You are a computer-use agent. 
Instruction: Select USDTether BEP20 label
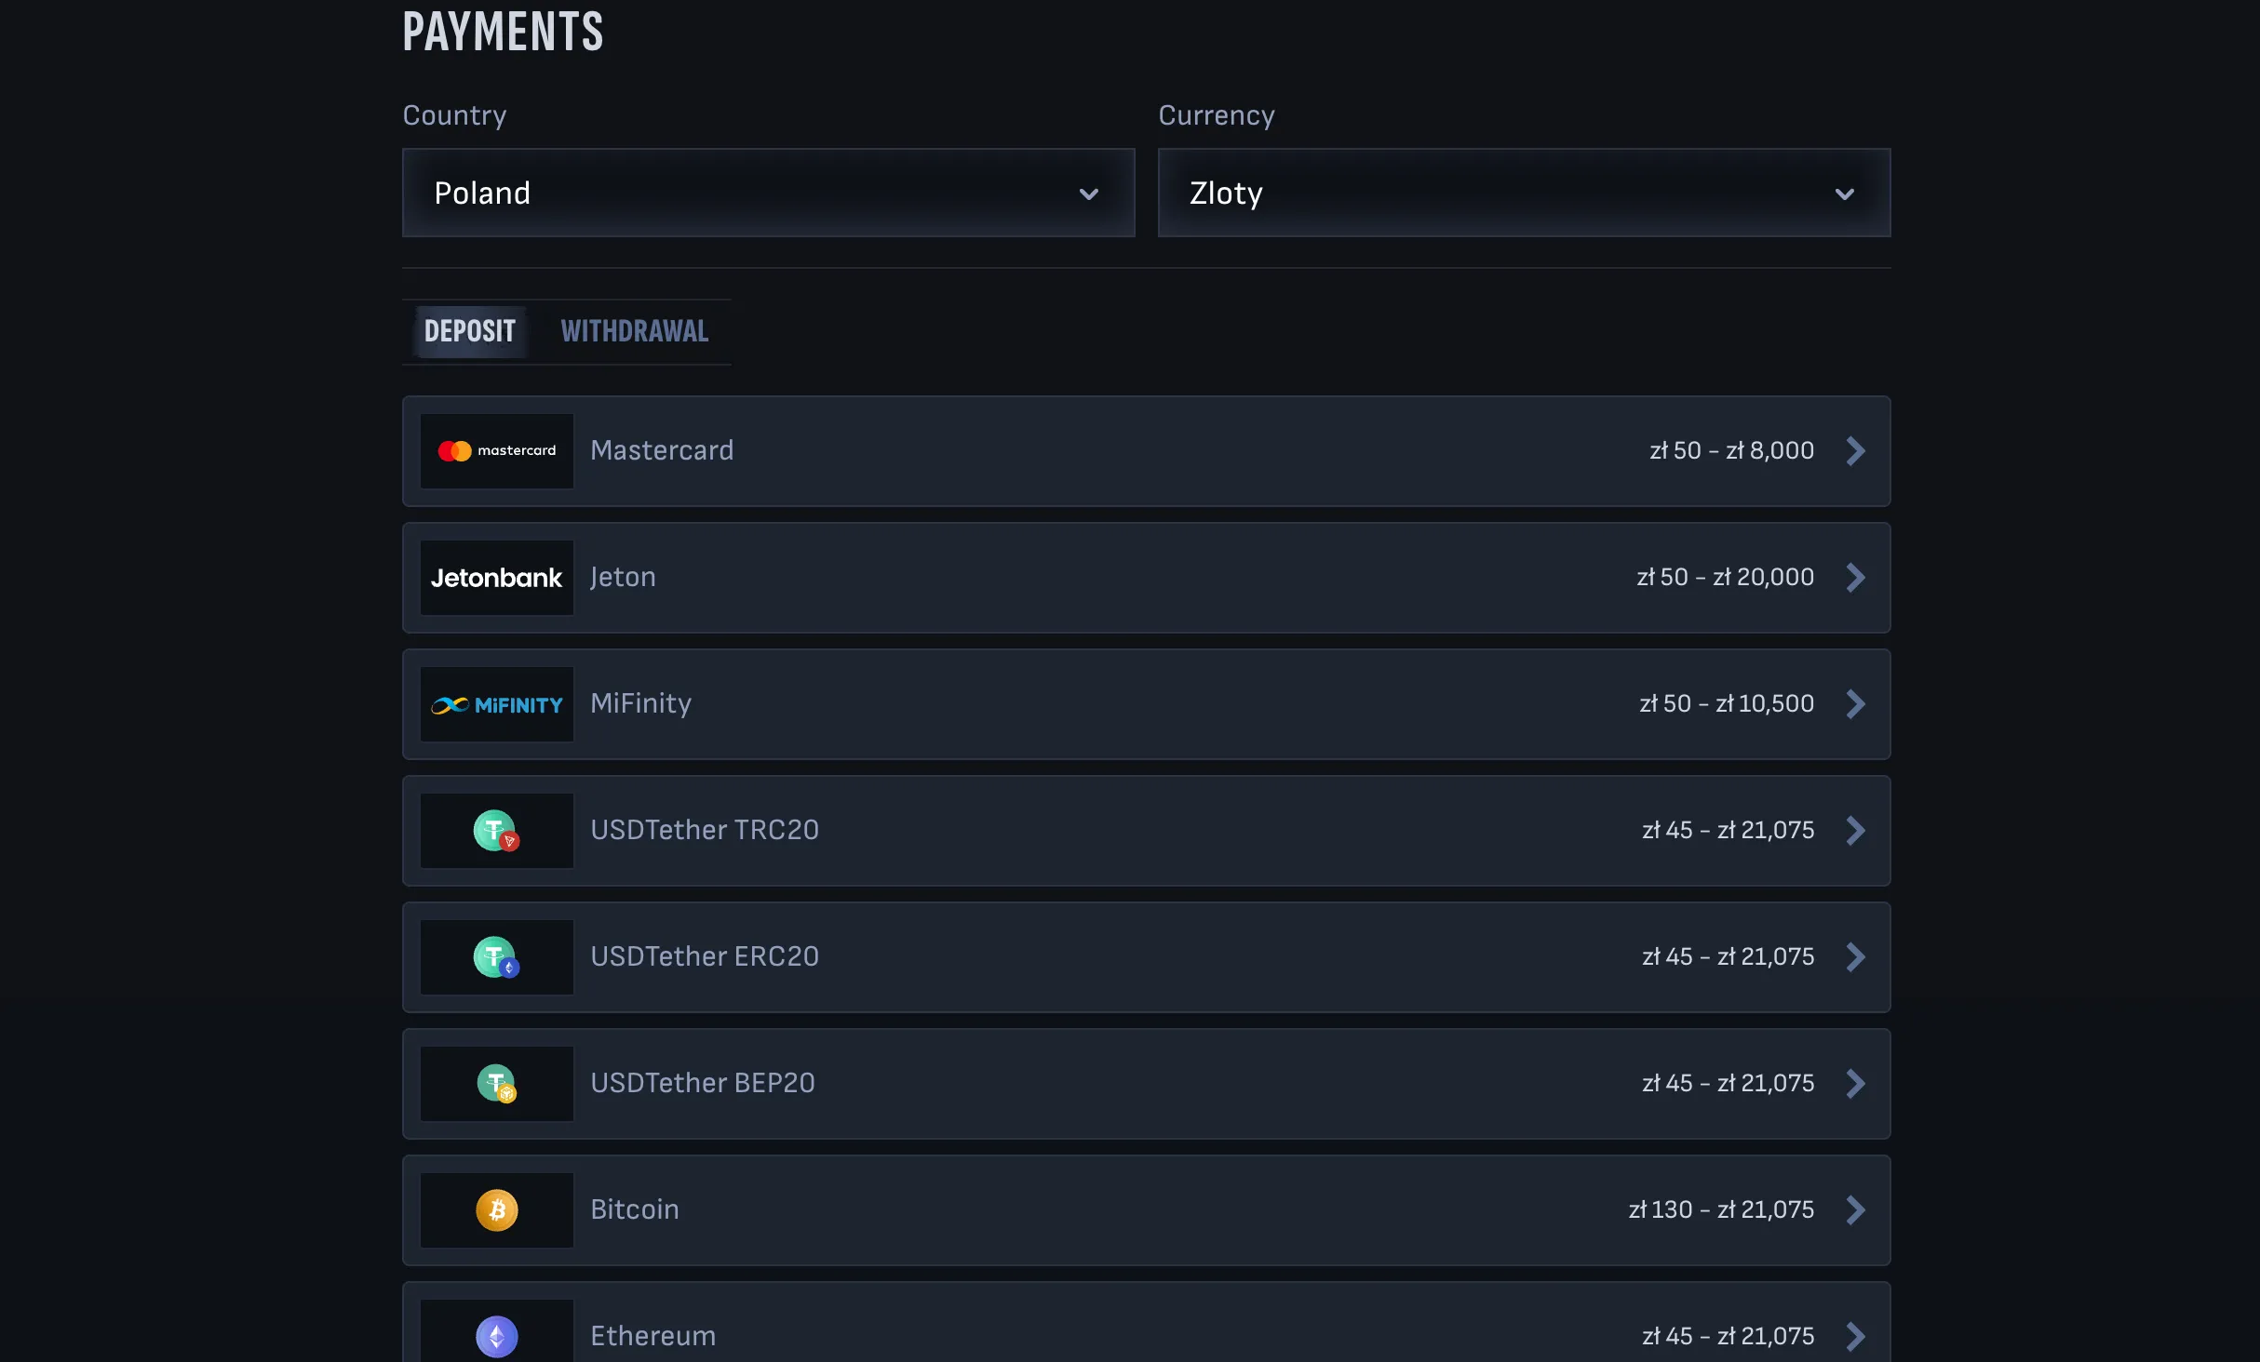point(703,1083)
